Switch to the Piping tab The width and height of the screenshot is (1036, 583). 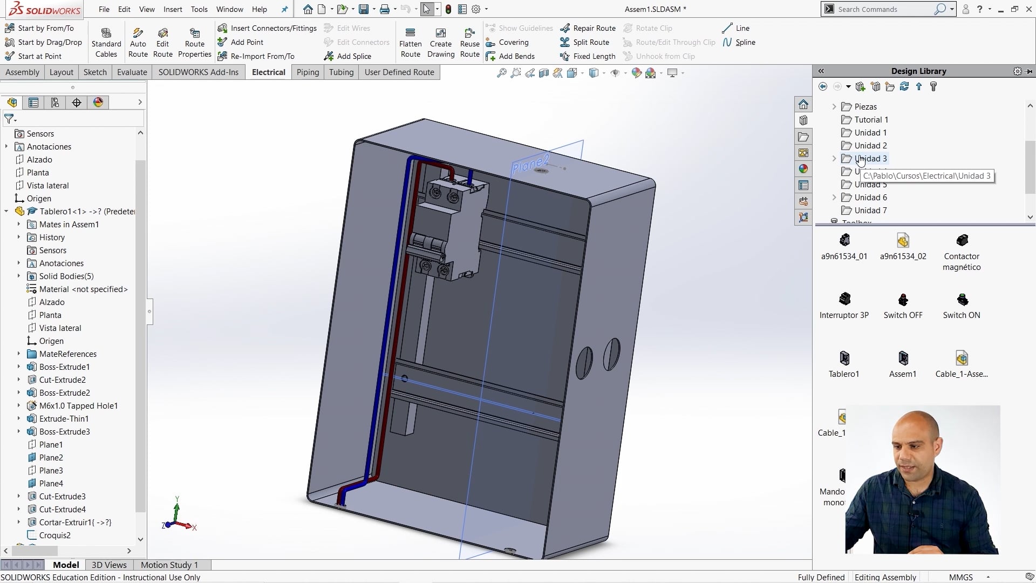(307, 72)
